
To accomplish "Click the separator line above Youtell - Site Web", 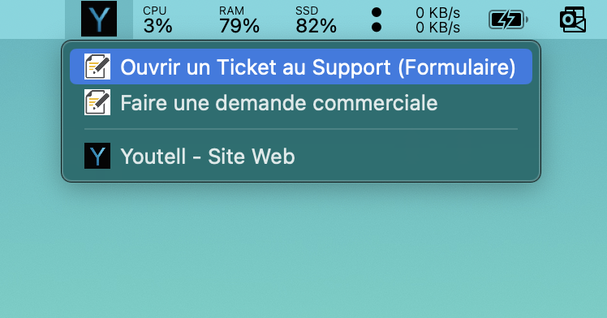I will [301, 129].
